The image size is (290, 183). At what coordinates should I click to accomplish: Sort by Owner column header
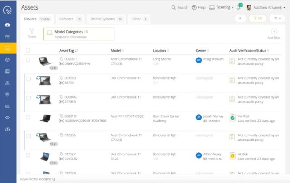(x=202, y=51)
